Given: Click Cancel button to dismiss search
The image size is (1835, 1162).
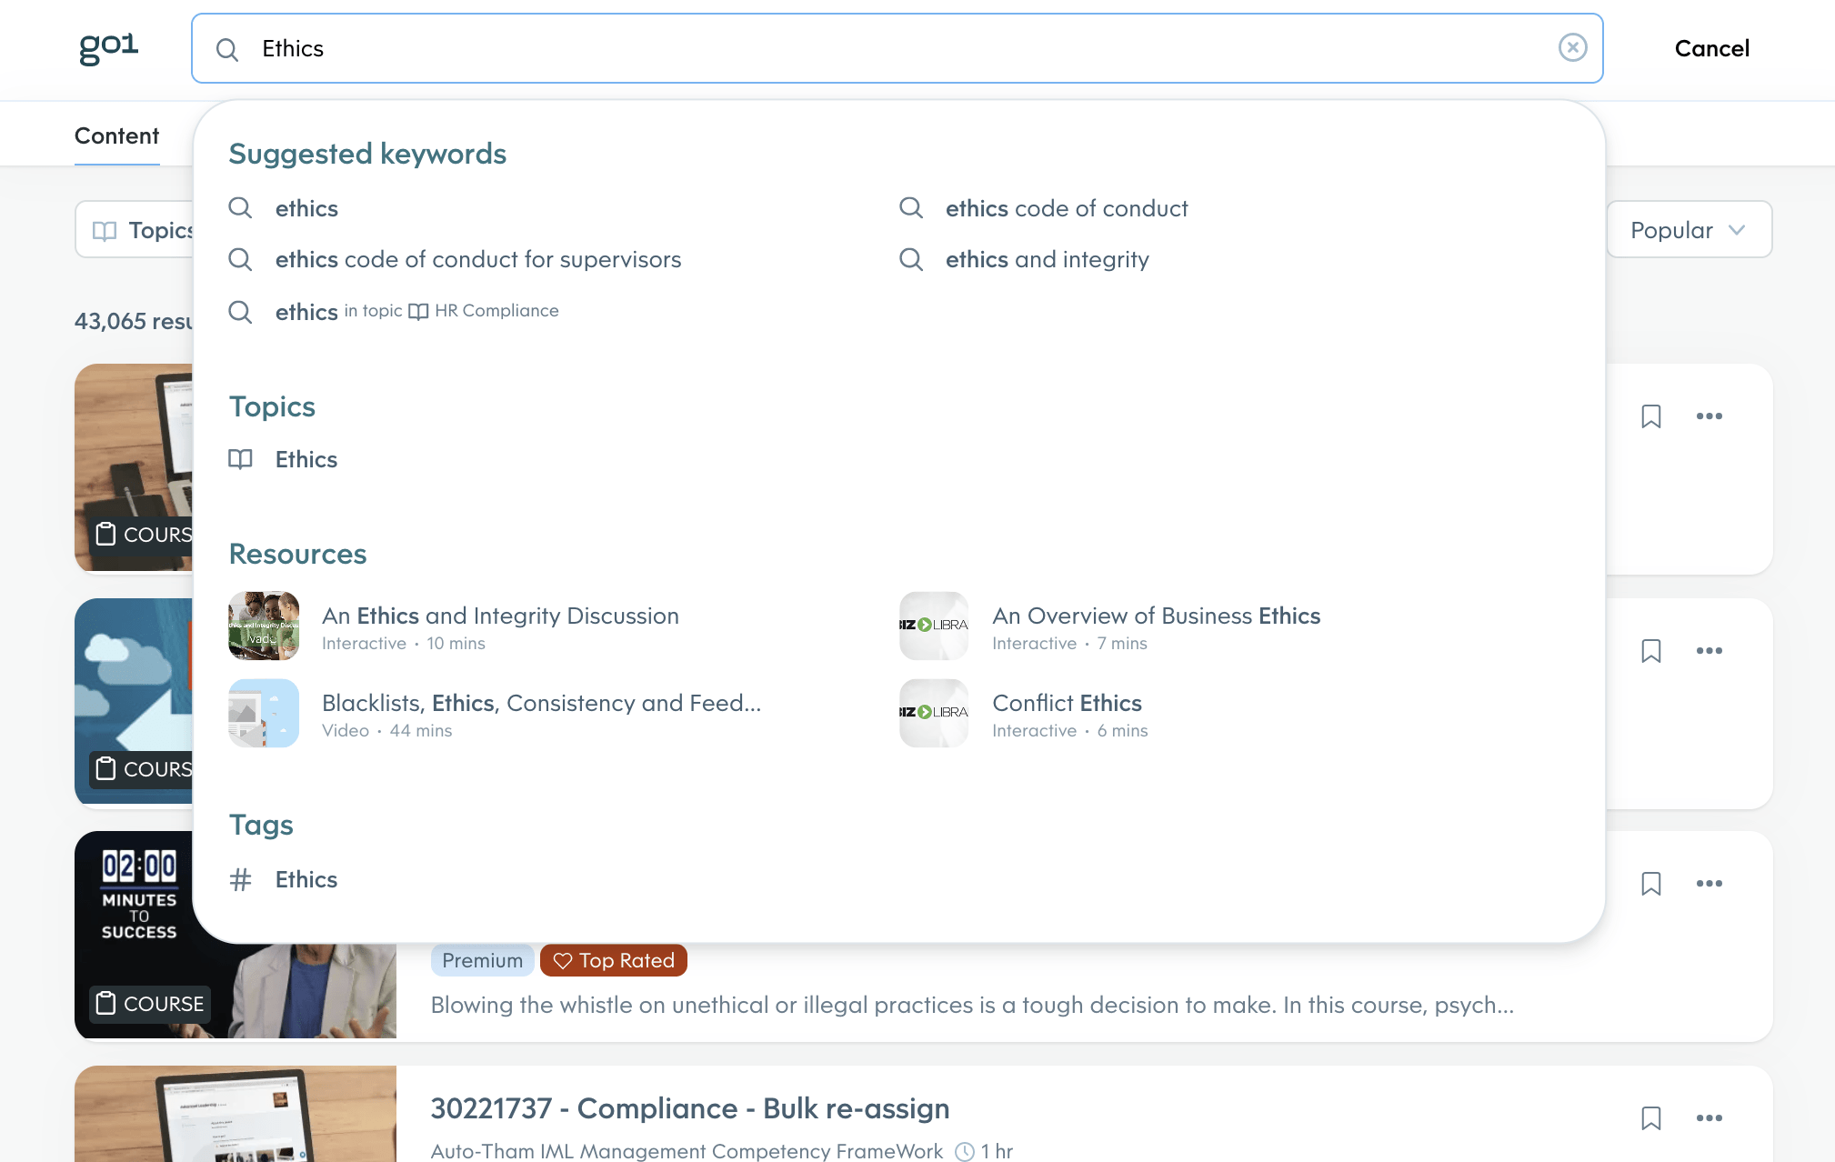Looking at the screenshot, I should click(x=1712, y=46).
